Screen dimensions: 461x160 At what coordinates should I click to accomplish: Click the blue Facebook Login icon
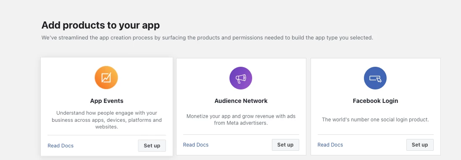375,78
